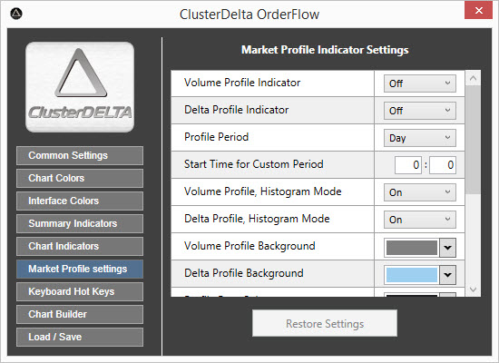Click the Start Time hours input field
Screen dimensions: 499x363
[x=408, y=165]
